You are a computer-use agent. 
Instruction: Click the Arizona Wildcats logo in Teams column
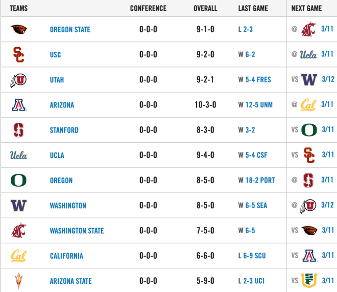19,105
